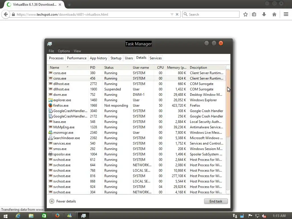The height and width of the screenshot is (219, 292).
Task: Click the site security padlock icon
Action: click(x=13, y=14)
